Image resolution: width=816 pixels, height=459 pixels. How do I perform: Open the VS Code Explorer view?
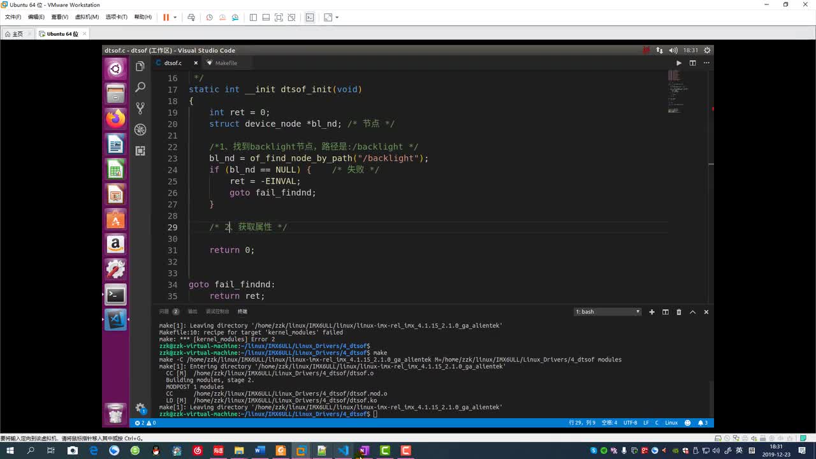140,66
